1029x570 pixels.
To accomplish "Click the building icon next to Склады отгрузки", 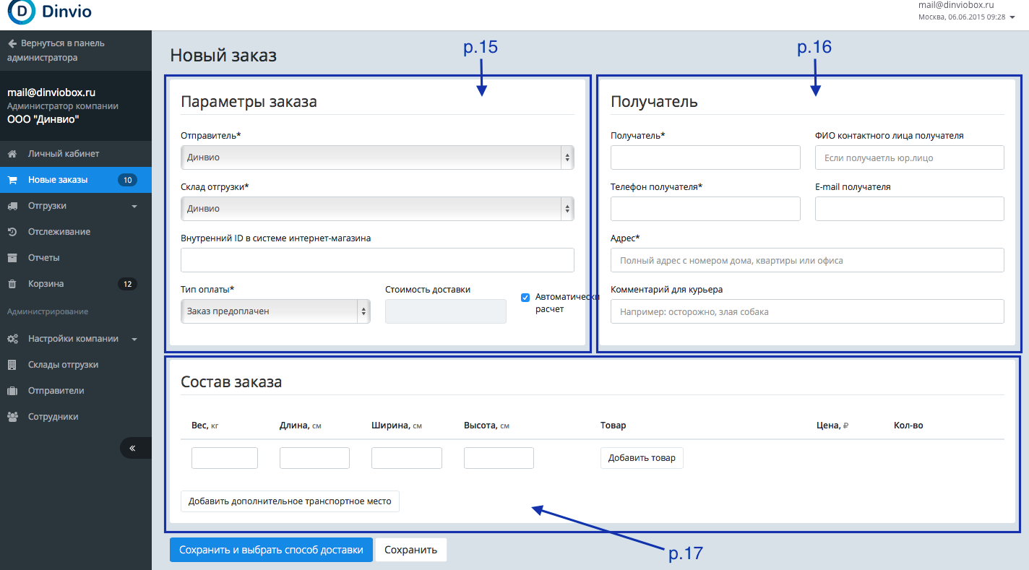I will point(12,365).
